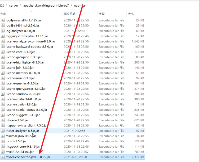Select the msgpack-core-0.8.16.jar icon
The width and height of the screenshot is (199, 162).
point(3,147)
